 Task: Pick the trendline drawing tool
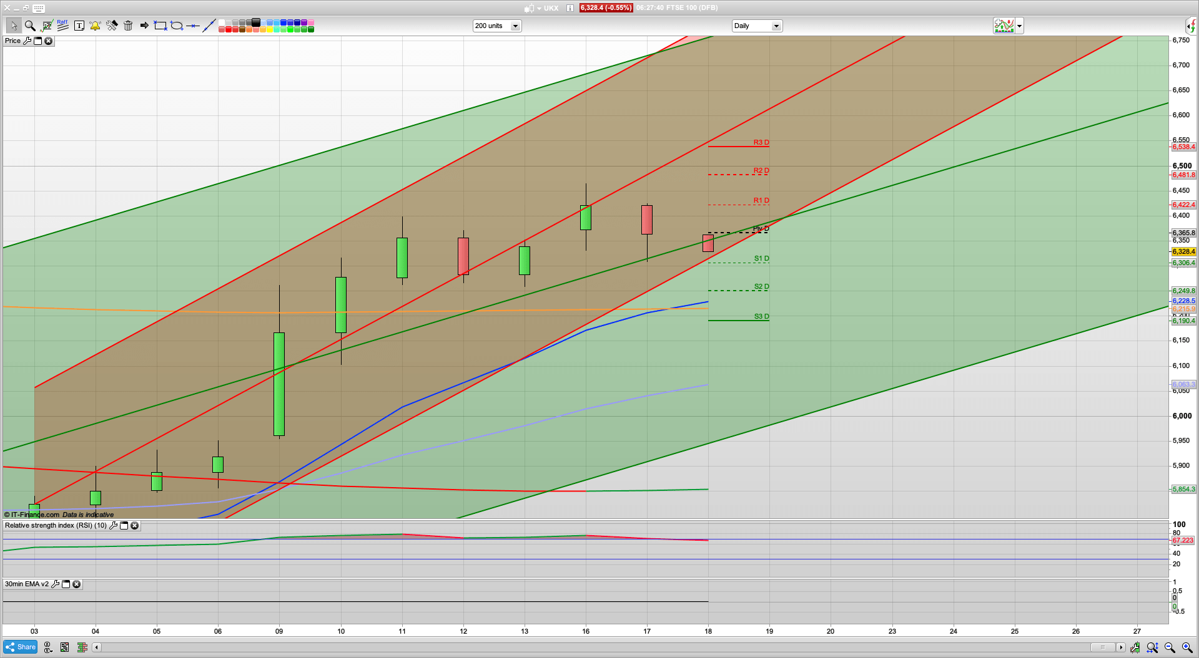point(210,26)
